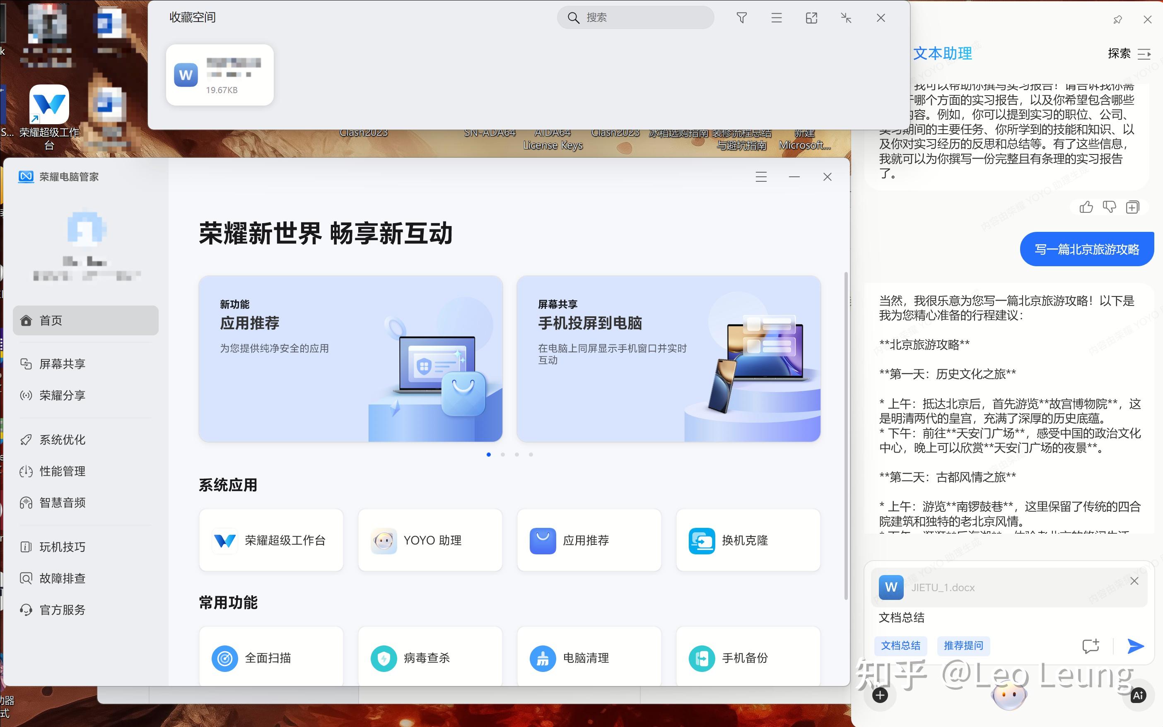Pin the YOYO assistant panel
This screenshot has height=727, width=1163.
[1117, 20]
